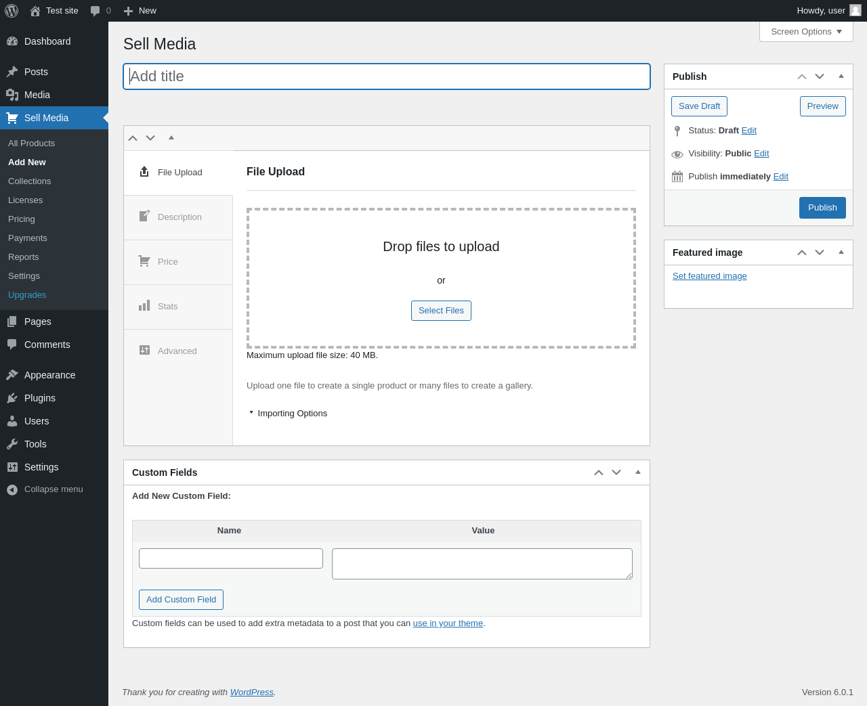Move the Publish box down
This screenshot has width=867, height=706.
tap(820, 76)
